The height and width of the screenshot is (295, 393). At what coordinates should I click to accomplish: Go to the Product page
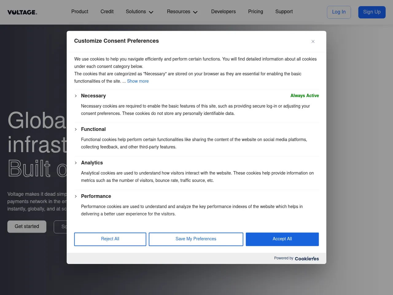pyautogui.click(x=80, y=12)
